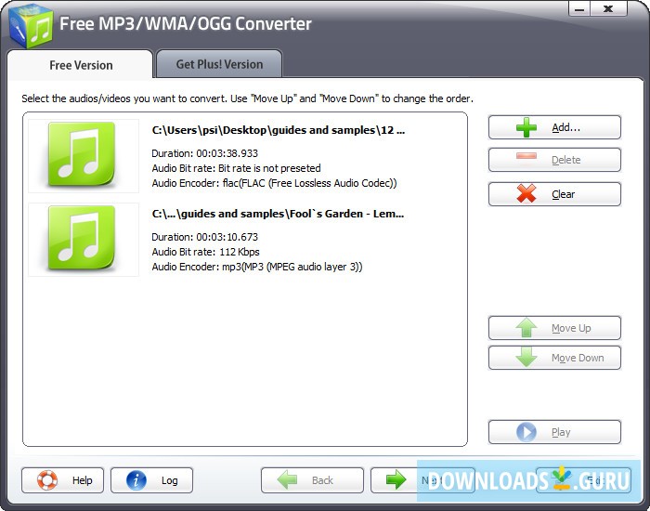Go Back via its text label
This screenshot has height=511, width=650.
pyautogui.click(x=322, y=480)
